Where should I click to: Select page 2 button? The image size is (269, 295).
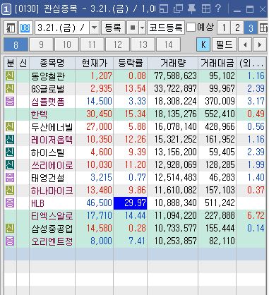tap(237, 28)
